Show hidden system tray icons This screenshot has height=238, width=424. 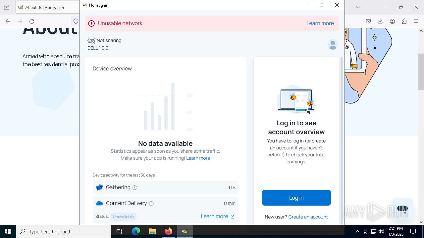coord(357,231)
